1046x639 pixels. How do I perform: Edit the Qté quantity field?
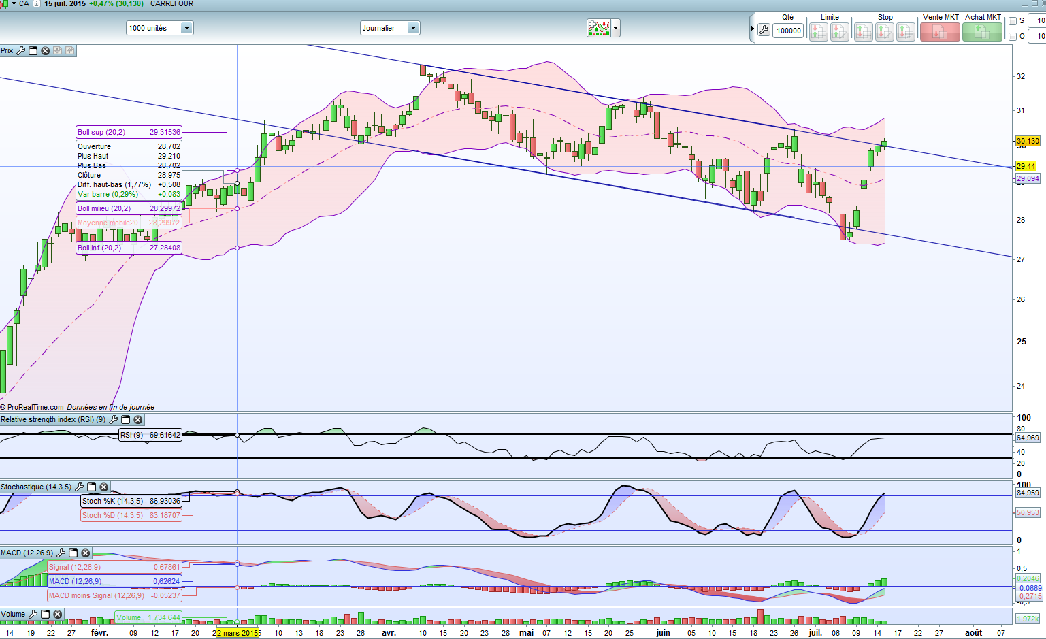789,31
